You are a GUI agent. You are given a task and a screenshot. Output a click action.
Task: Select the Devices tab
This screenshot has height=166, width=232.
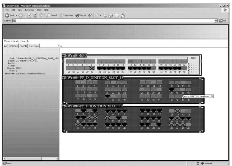[x=13, y=46]
